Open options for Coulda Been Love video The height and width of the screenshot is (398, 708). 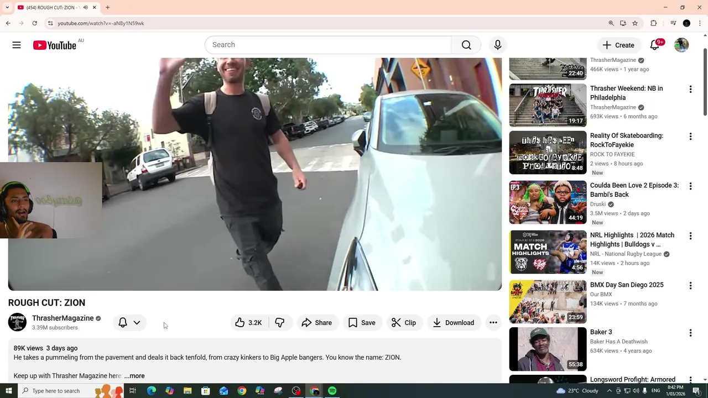pos(690,186)
